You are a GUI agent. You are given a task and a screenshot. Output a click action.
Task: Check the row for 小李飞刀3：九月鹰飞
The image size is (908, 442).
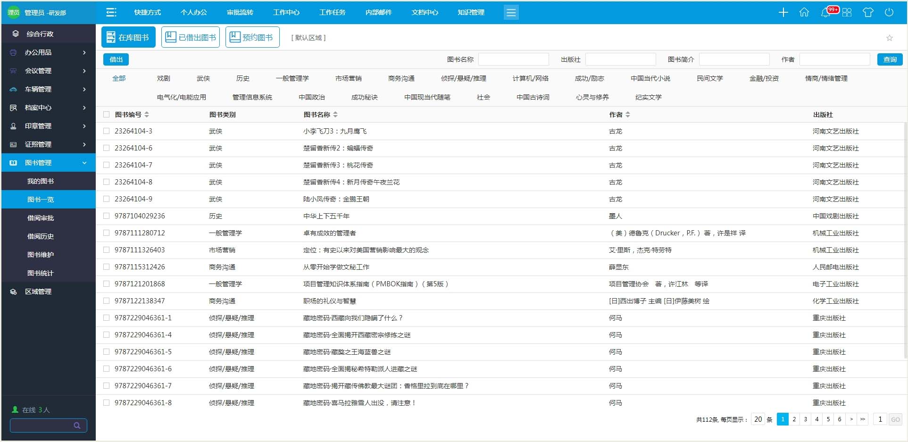click(x=106, y=131)
